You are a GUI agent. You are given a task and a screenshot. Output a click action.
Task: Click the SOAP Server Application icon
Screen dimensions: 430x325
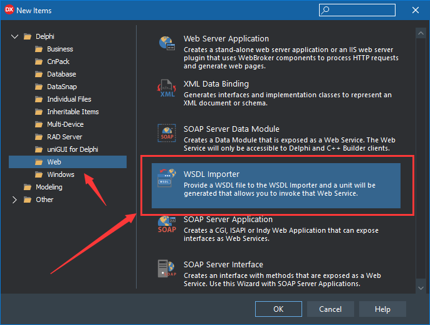click(167, 224)
